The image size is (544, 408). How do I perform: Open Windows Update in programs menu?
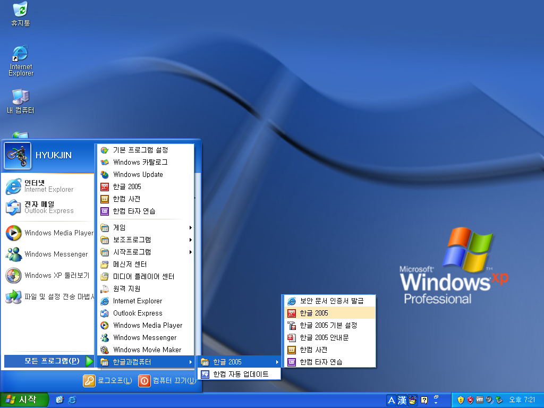coord(146,174)
